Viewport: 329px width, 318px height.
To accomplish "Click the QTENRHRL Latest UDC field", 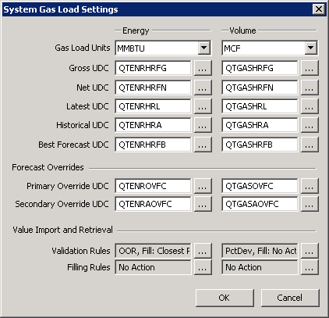I will click(x=153, y=106).
